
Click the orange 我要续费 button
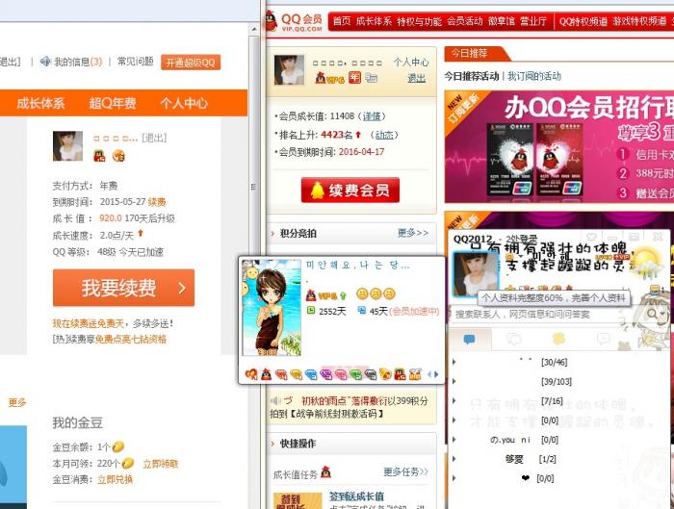(x=123, y=288)
